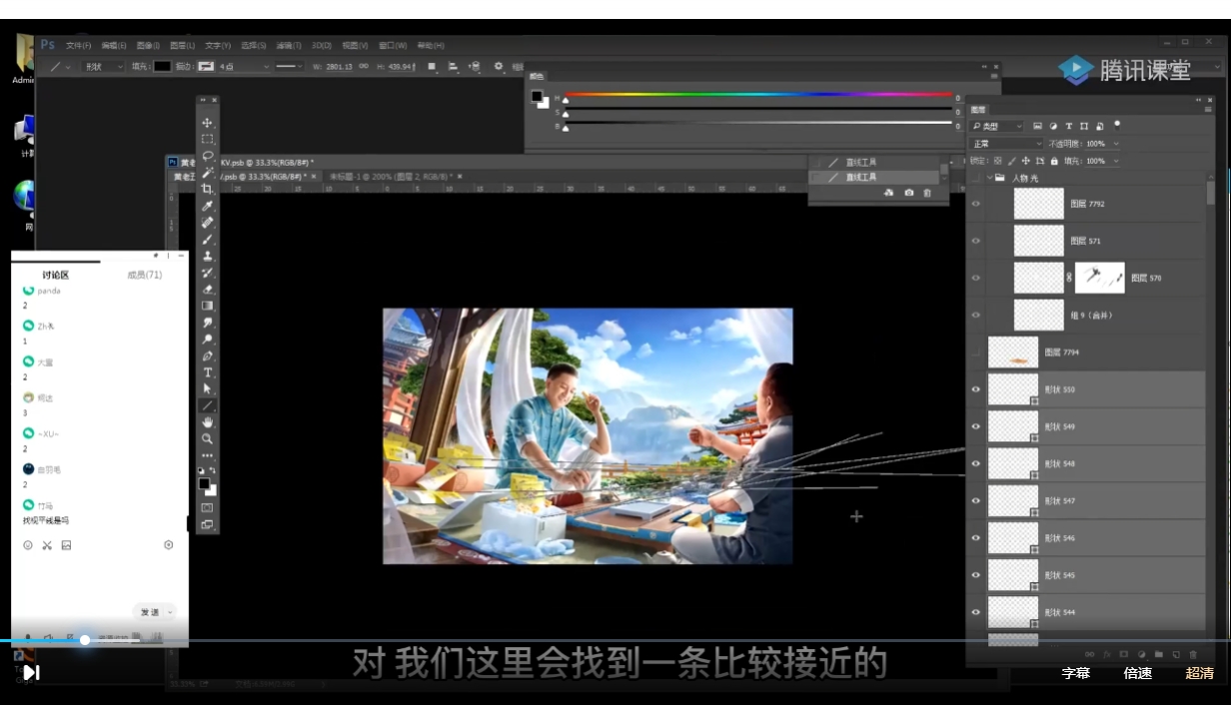Viewport: 1231px width, 706px height.
Task: Select the Hand tool
Action: click(208, 422)
